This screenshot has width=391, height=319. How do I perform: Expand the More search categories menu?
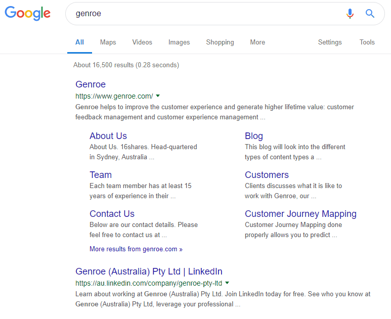pos(257,42)
